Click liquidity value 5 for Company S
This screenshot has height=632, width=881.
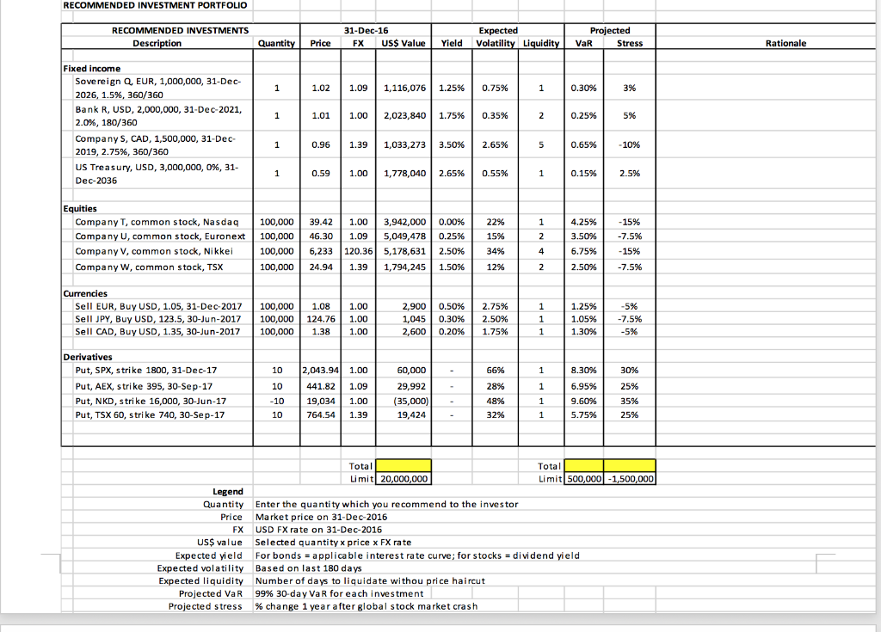coord(541,145)
